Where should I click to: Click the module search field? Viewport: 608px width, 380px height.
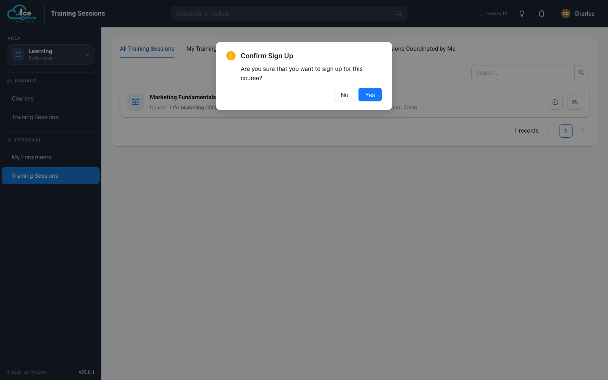289,14
